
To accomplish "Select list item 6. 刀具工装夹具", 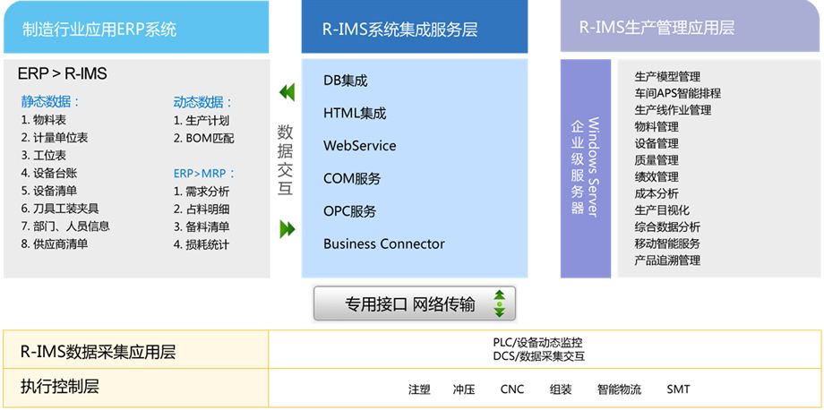I will tap(60, 209).
